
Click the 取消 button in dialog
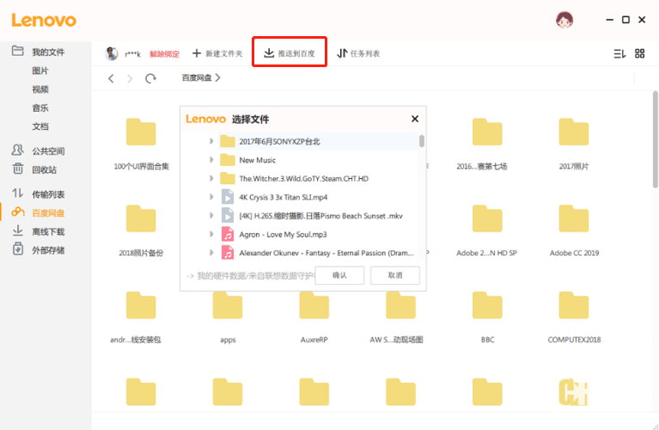click(x=394, y=275)
